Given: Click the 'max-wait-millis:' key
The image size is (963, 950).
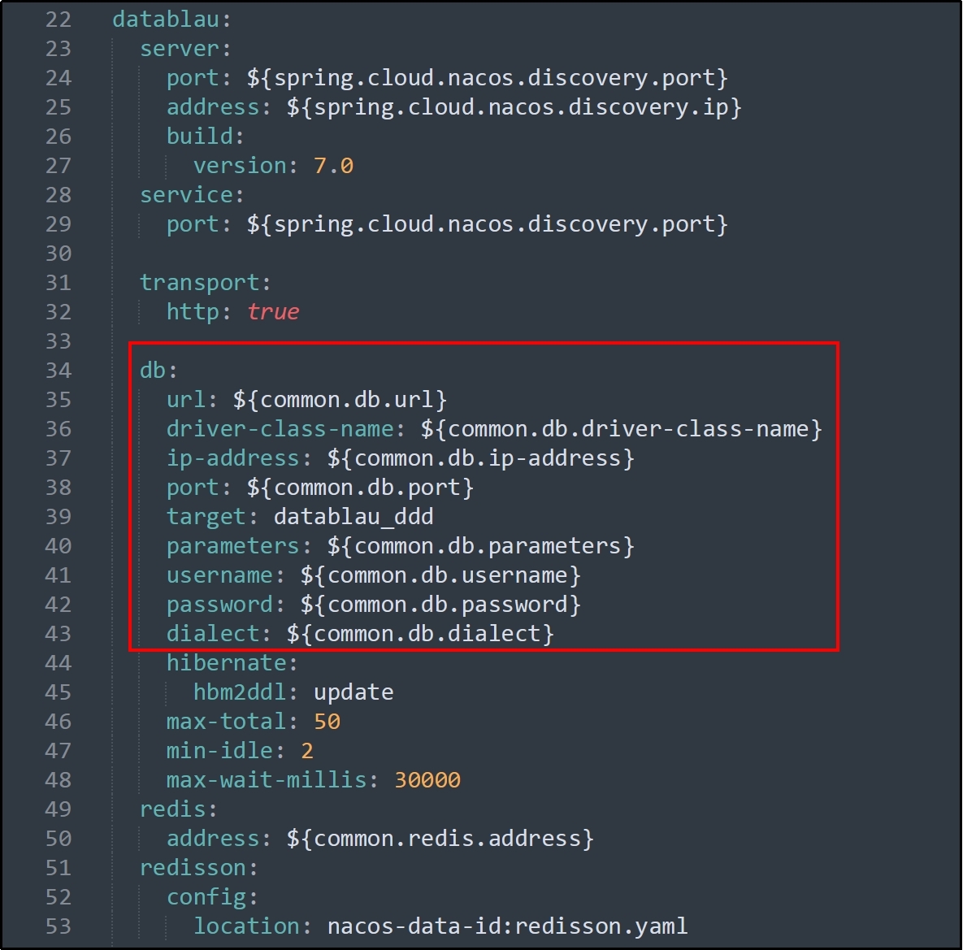Looking at the screenshot, I should [x=272, y=780].
